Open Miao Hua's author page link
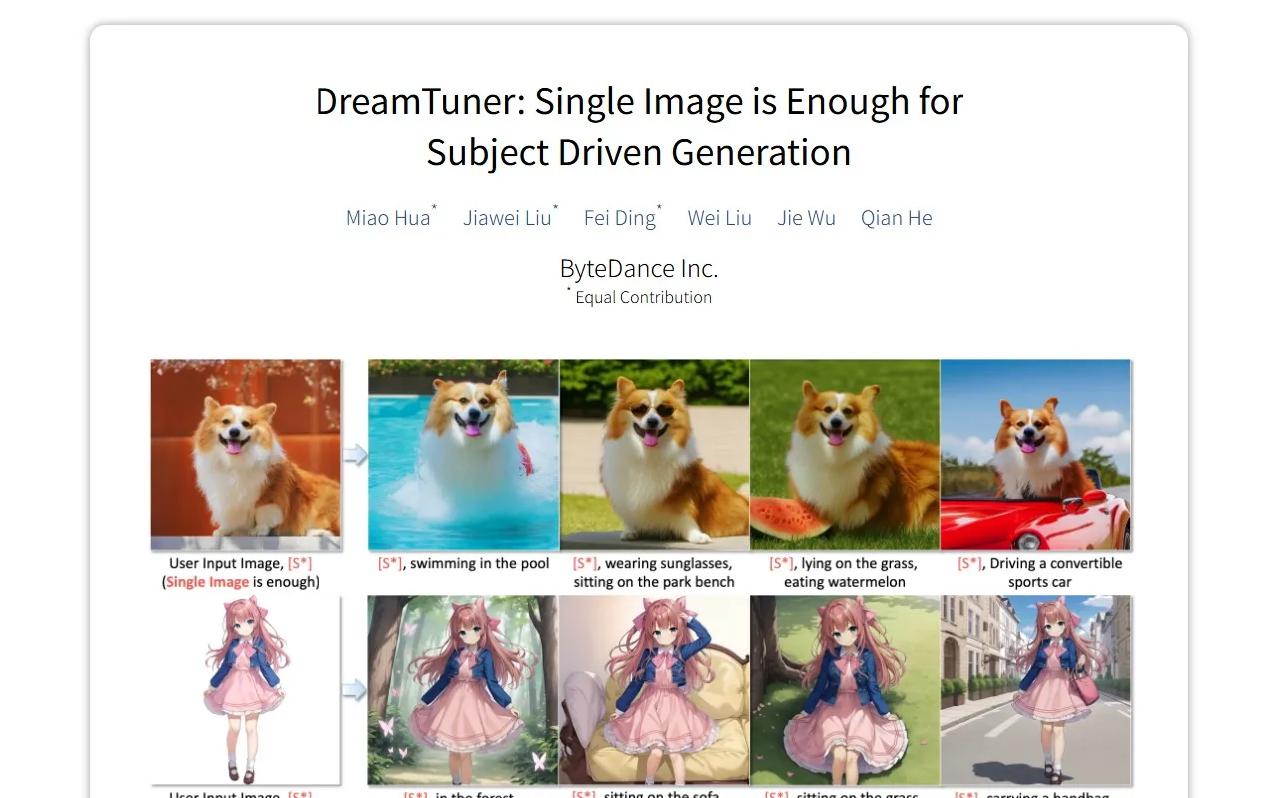This screenshot has width=1278, height=798. point(389,217)
